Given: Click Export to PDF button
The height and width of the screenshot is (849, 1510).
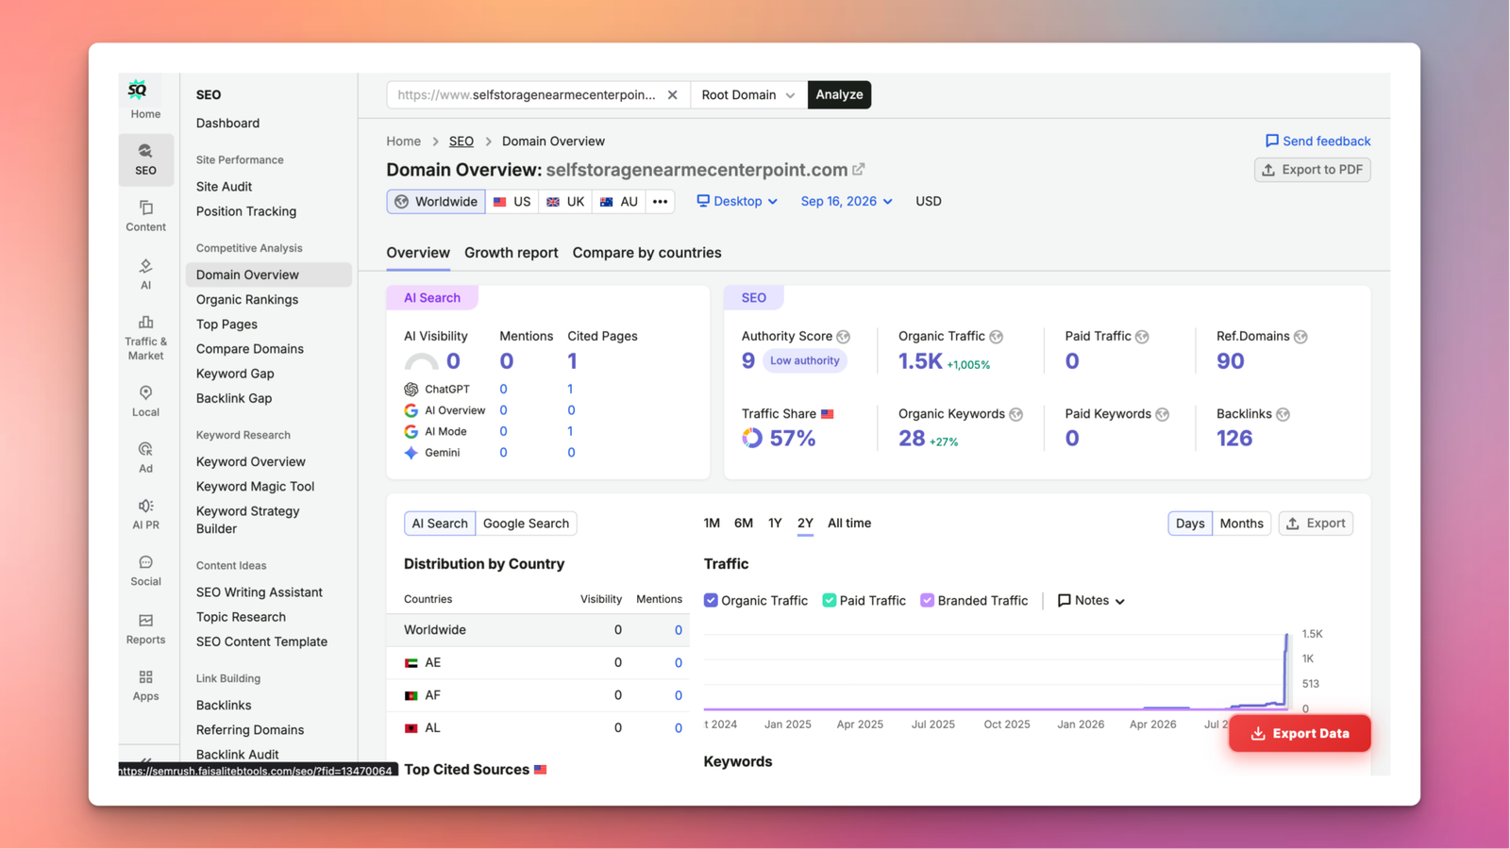Looking at the screenshot, I should (1312, 170).
